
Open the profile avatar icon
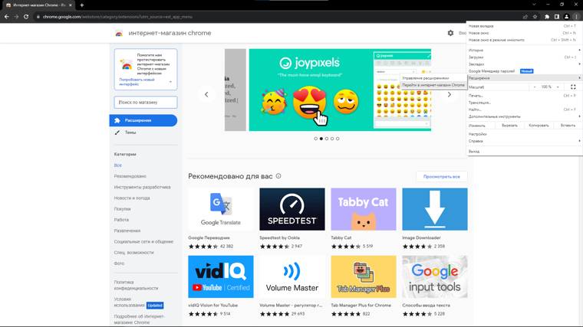tap(566, 17)
